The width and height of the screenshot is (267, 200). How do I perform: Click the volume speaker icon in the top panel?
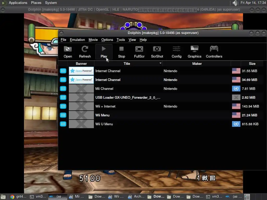[235, 3]
